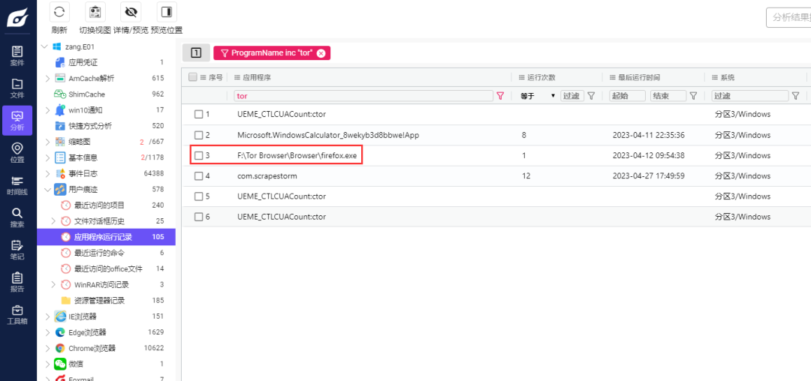The width and height of the screenshot is (811, 381).
Task: Click the numbered "1" box beside filter chip
Action: pos(196,52)
